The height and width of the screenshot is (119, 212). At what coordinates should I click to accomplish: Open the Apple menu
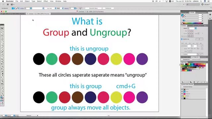click(3, 1)
